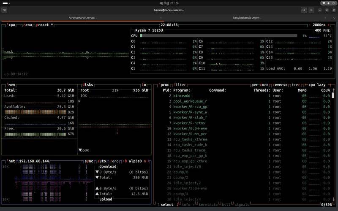The image size is (338, 211).
Task: Toggle per-core process CPU usage
Action: 260,85
